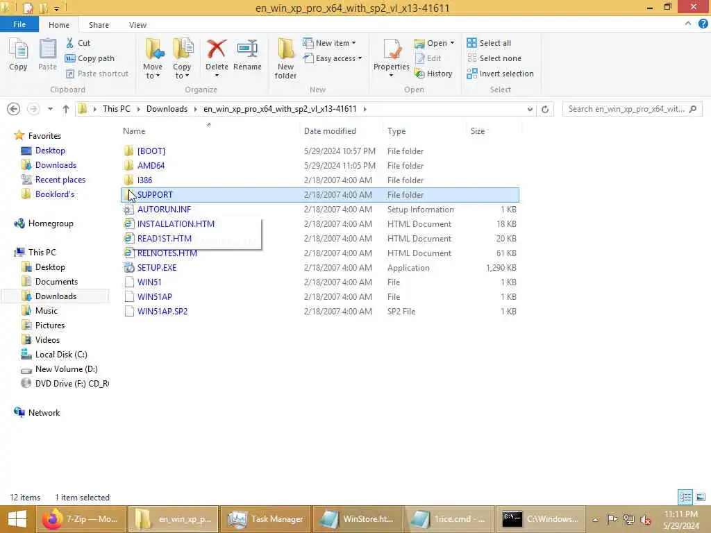Click Invert selection command
Viewport: 711px width, 533px height.
click(x=500, y=74)
